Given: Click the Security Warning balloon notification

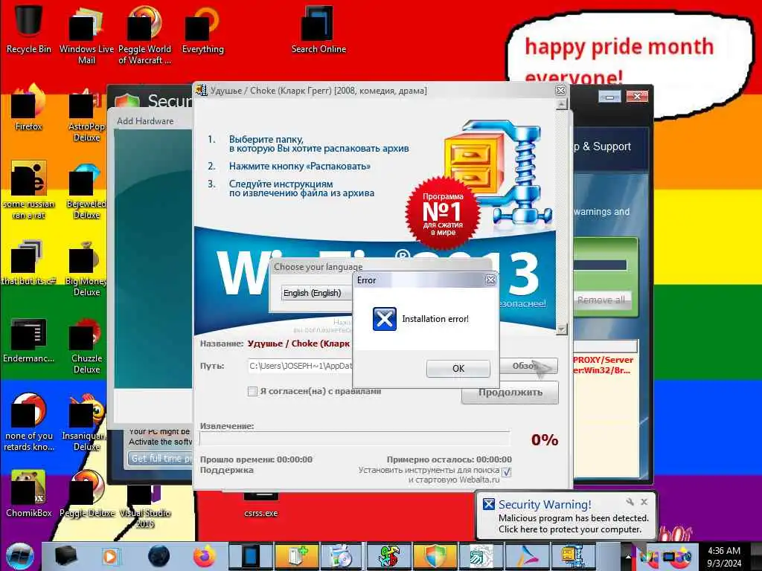Looking at the screenshot, I should pyautogui.click(x=566, y=517).
